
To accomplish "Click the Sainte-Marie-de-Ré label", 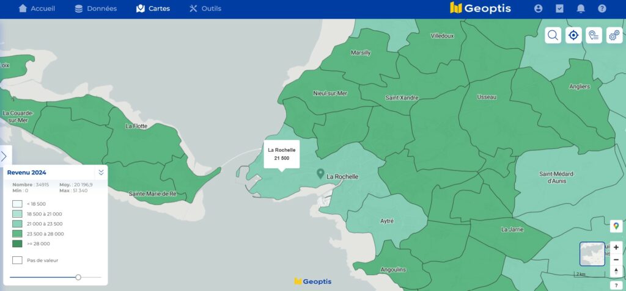I will coord(152,194).
